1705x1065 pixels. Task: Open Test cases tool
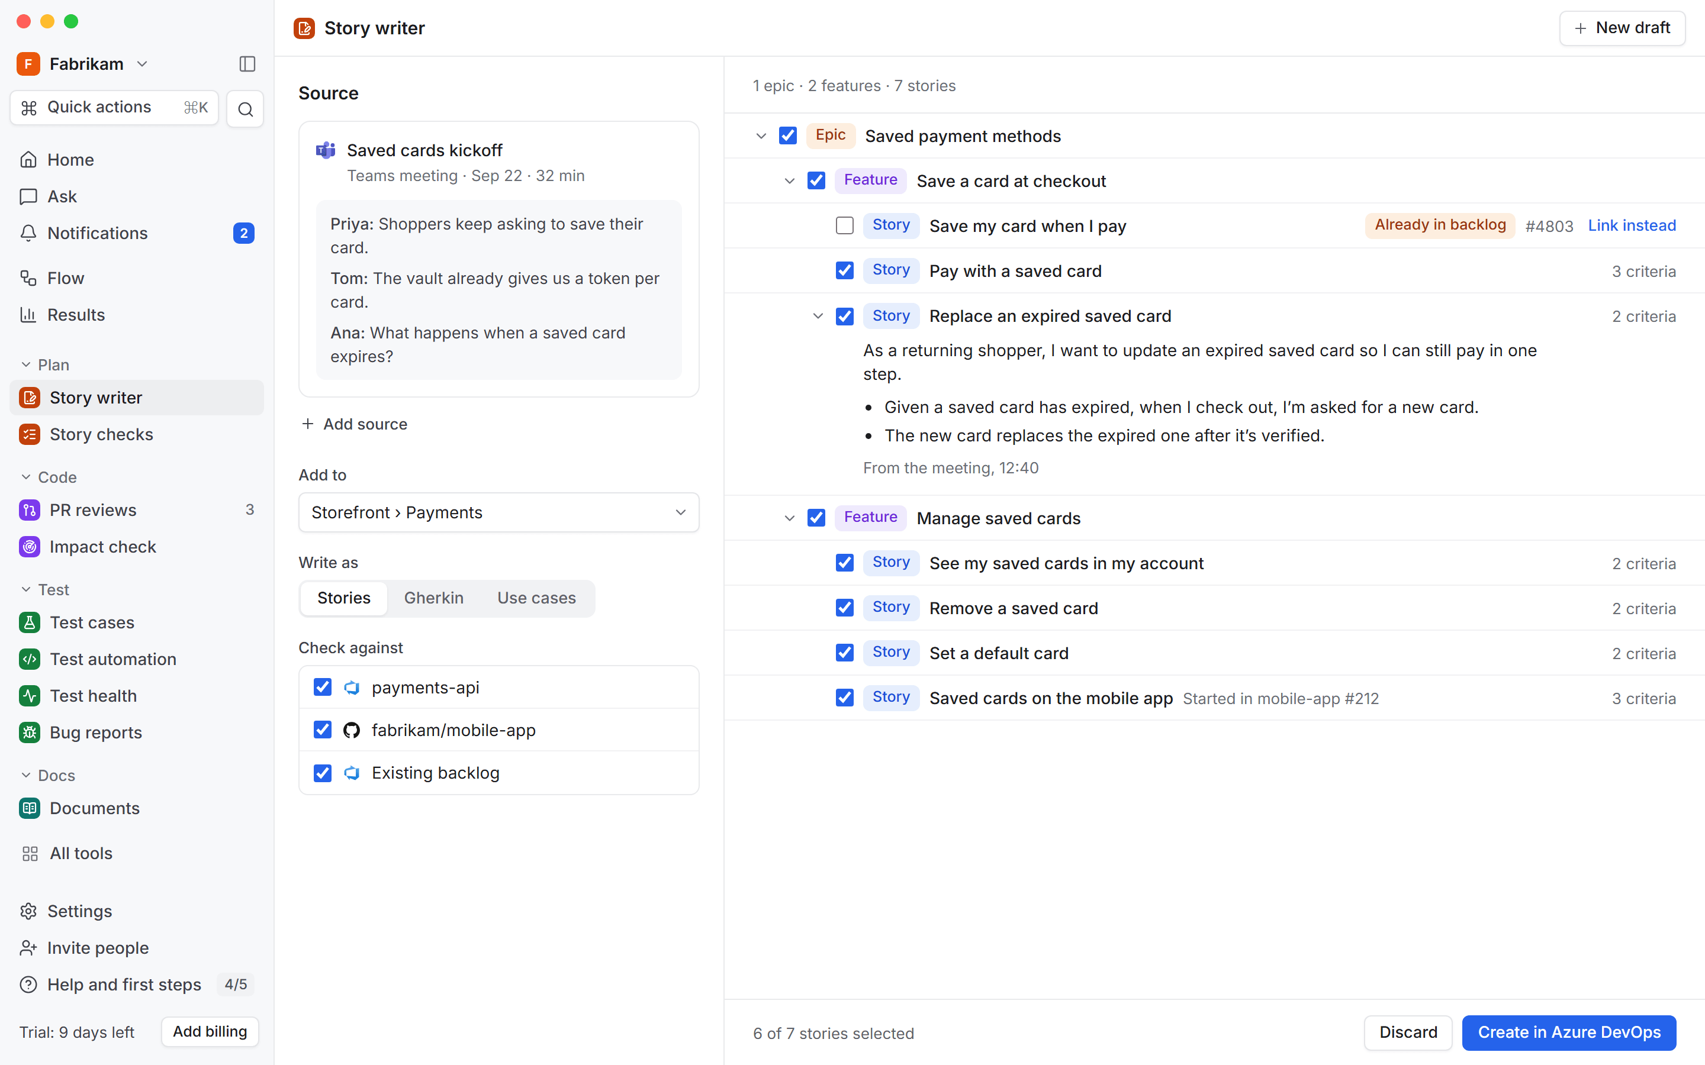pyautogui.click(x=137, y=622)
